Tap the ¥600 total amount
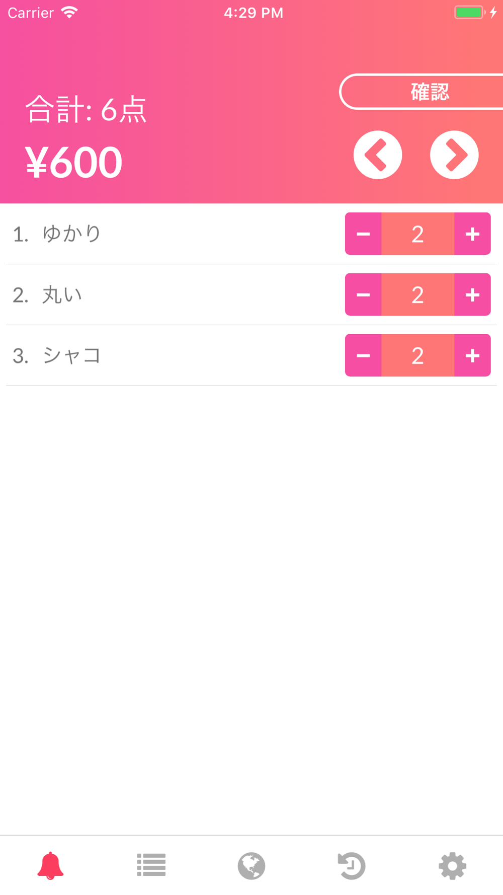The width and height of the screenshot is (503, 895). coord(74,162)
